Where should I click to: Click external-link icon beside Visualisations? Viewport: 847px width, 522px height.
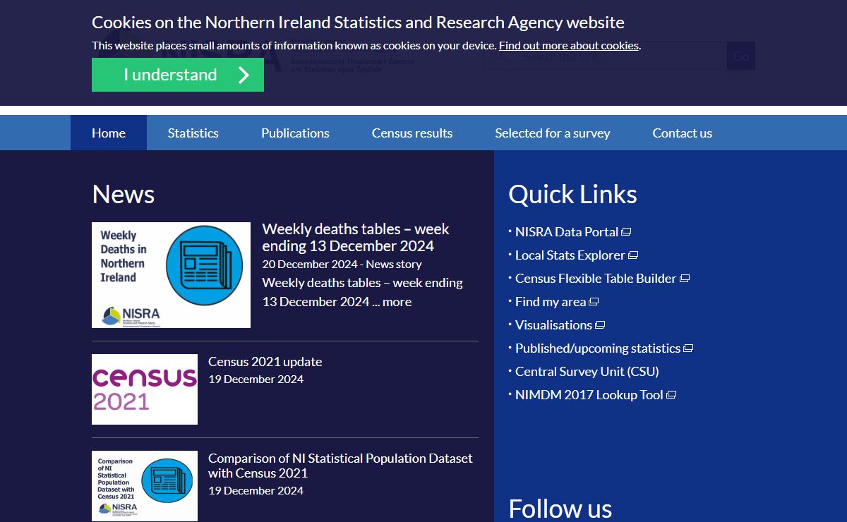click(600, 325)
